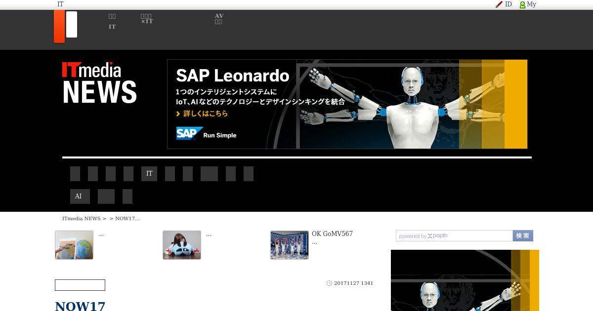Open the SAP Leonardo banner advertisement
Screen dimensions: 593x311
click(x=347, y=104)
